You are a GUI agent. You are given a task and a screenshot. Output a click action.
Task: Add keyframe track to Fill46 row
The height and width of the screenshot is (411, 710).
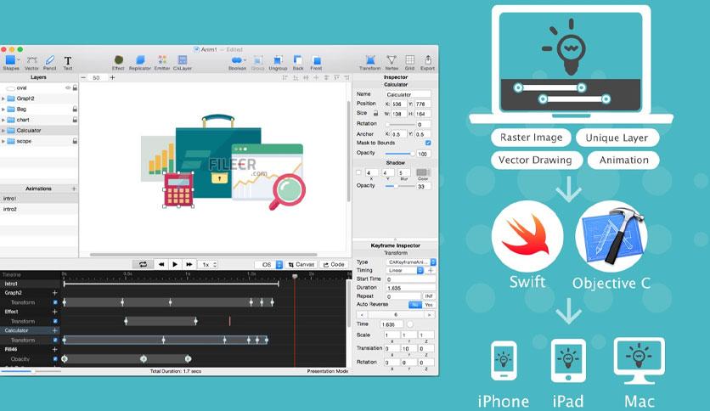pyautogui.click(x=55, y=350)
